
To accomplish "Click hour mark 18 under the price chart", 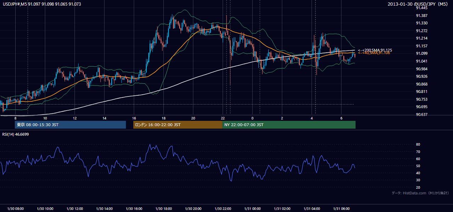I will [163, 118].
